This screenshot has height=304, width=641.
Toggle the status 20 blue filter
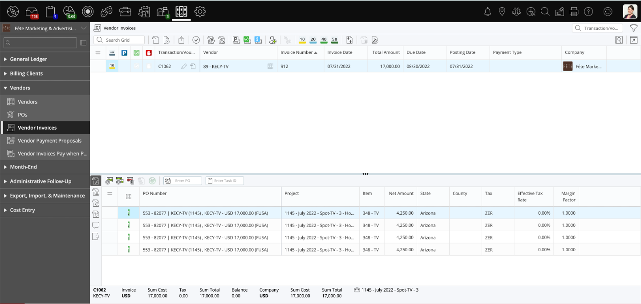tap(313, 40)
